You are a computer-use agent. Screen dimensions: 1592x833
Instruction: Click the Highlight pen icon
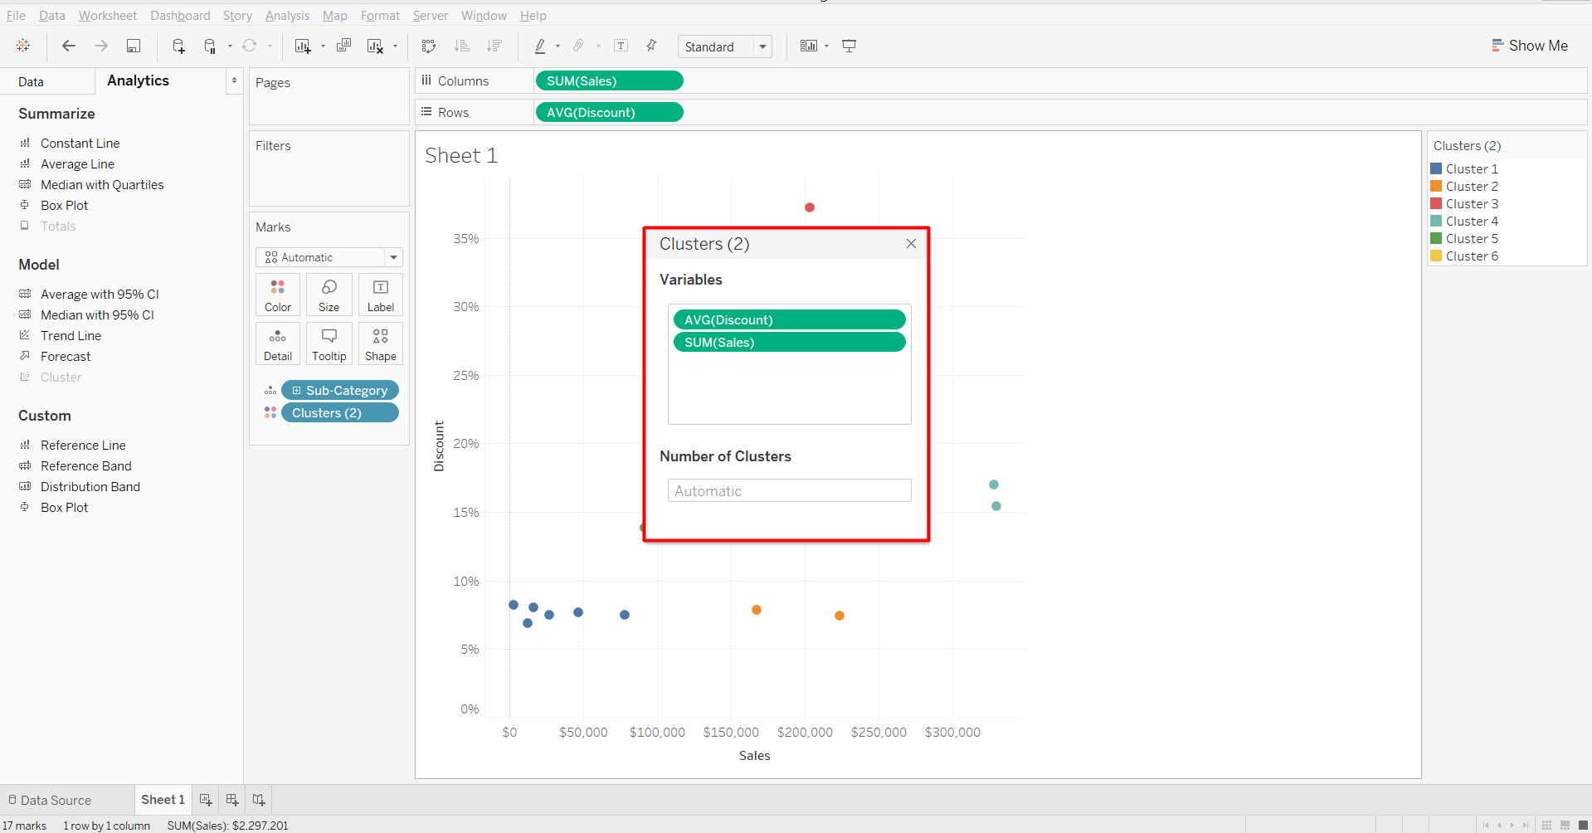[x=540, y=46]
